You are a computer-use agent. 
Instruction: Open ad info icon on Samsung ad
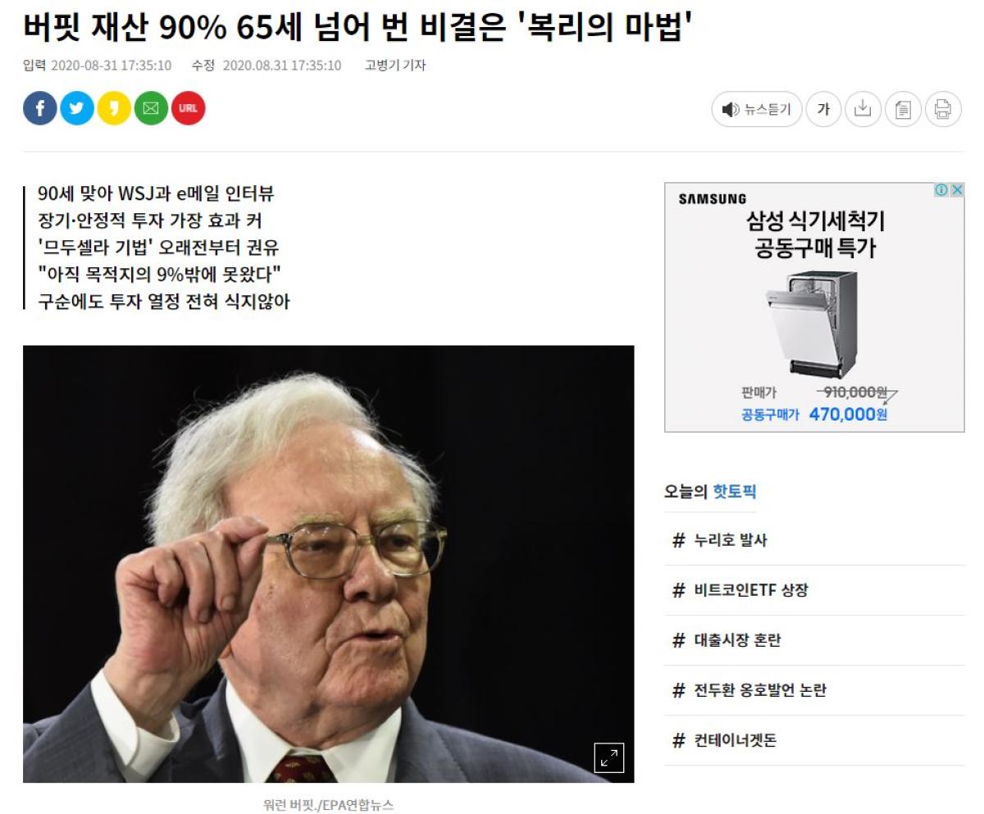click(942, 190)
